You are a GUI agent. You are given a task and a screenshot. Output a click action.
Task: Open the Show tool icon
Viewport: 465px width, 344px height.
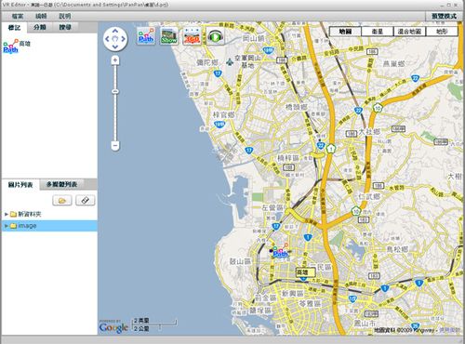(x=169, y=36)
